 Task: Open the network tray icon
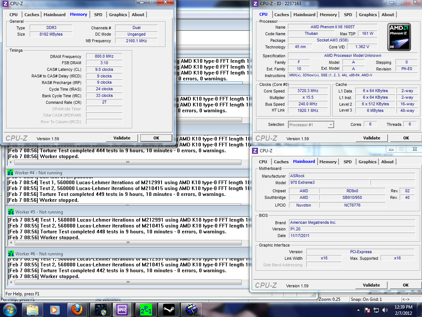coord(376,310)
